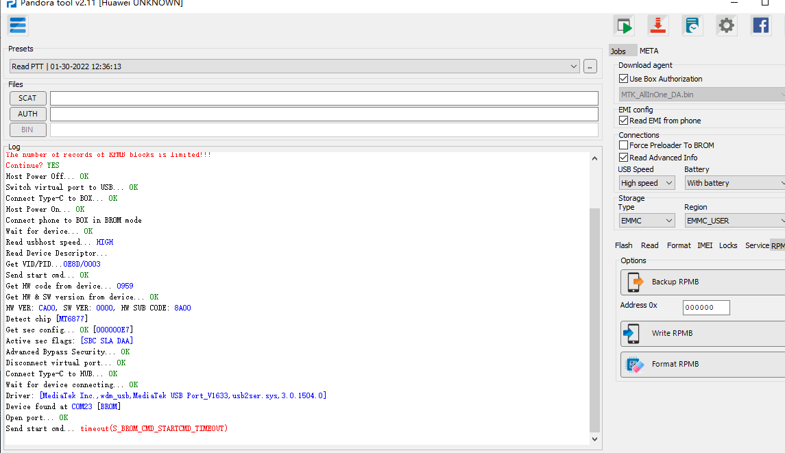This screenshot has height=453, width=785.
Task: Click the Format RPMB chip eraser icon
Action: tap(635, 365)
